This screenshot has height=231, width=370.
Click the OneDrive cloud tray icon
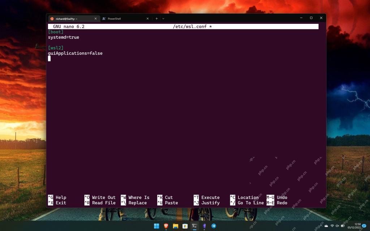(326, 226)
